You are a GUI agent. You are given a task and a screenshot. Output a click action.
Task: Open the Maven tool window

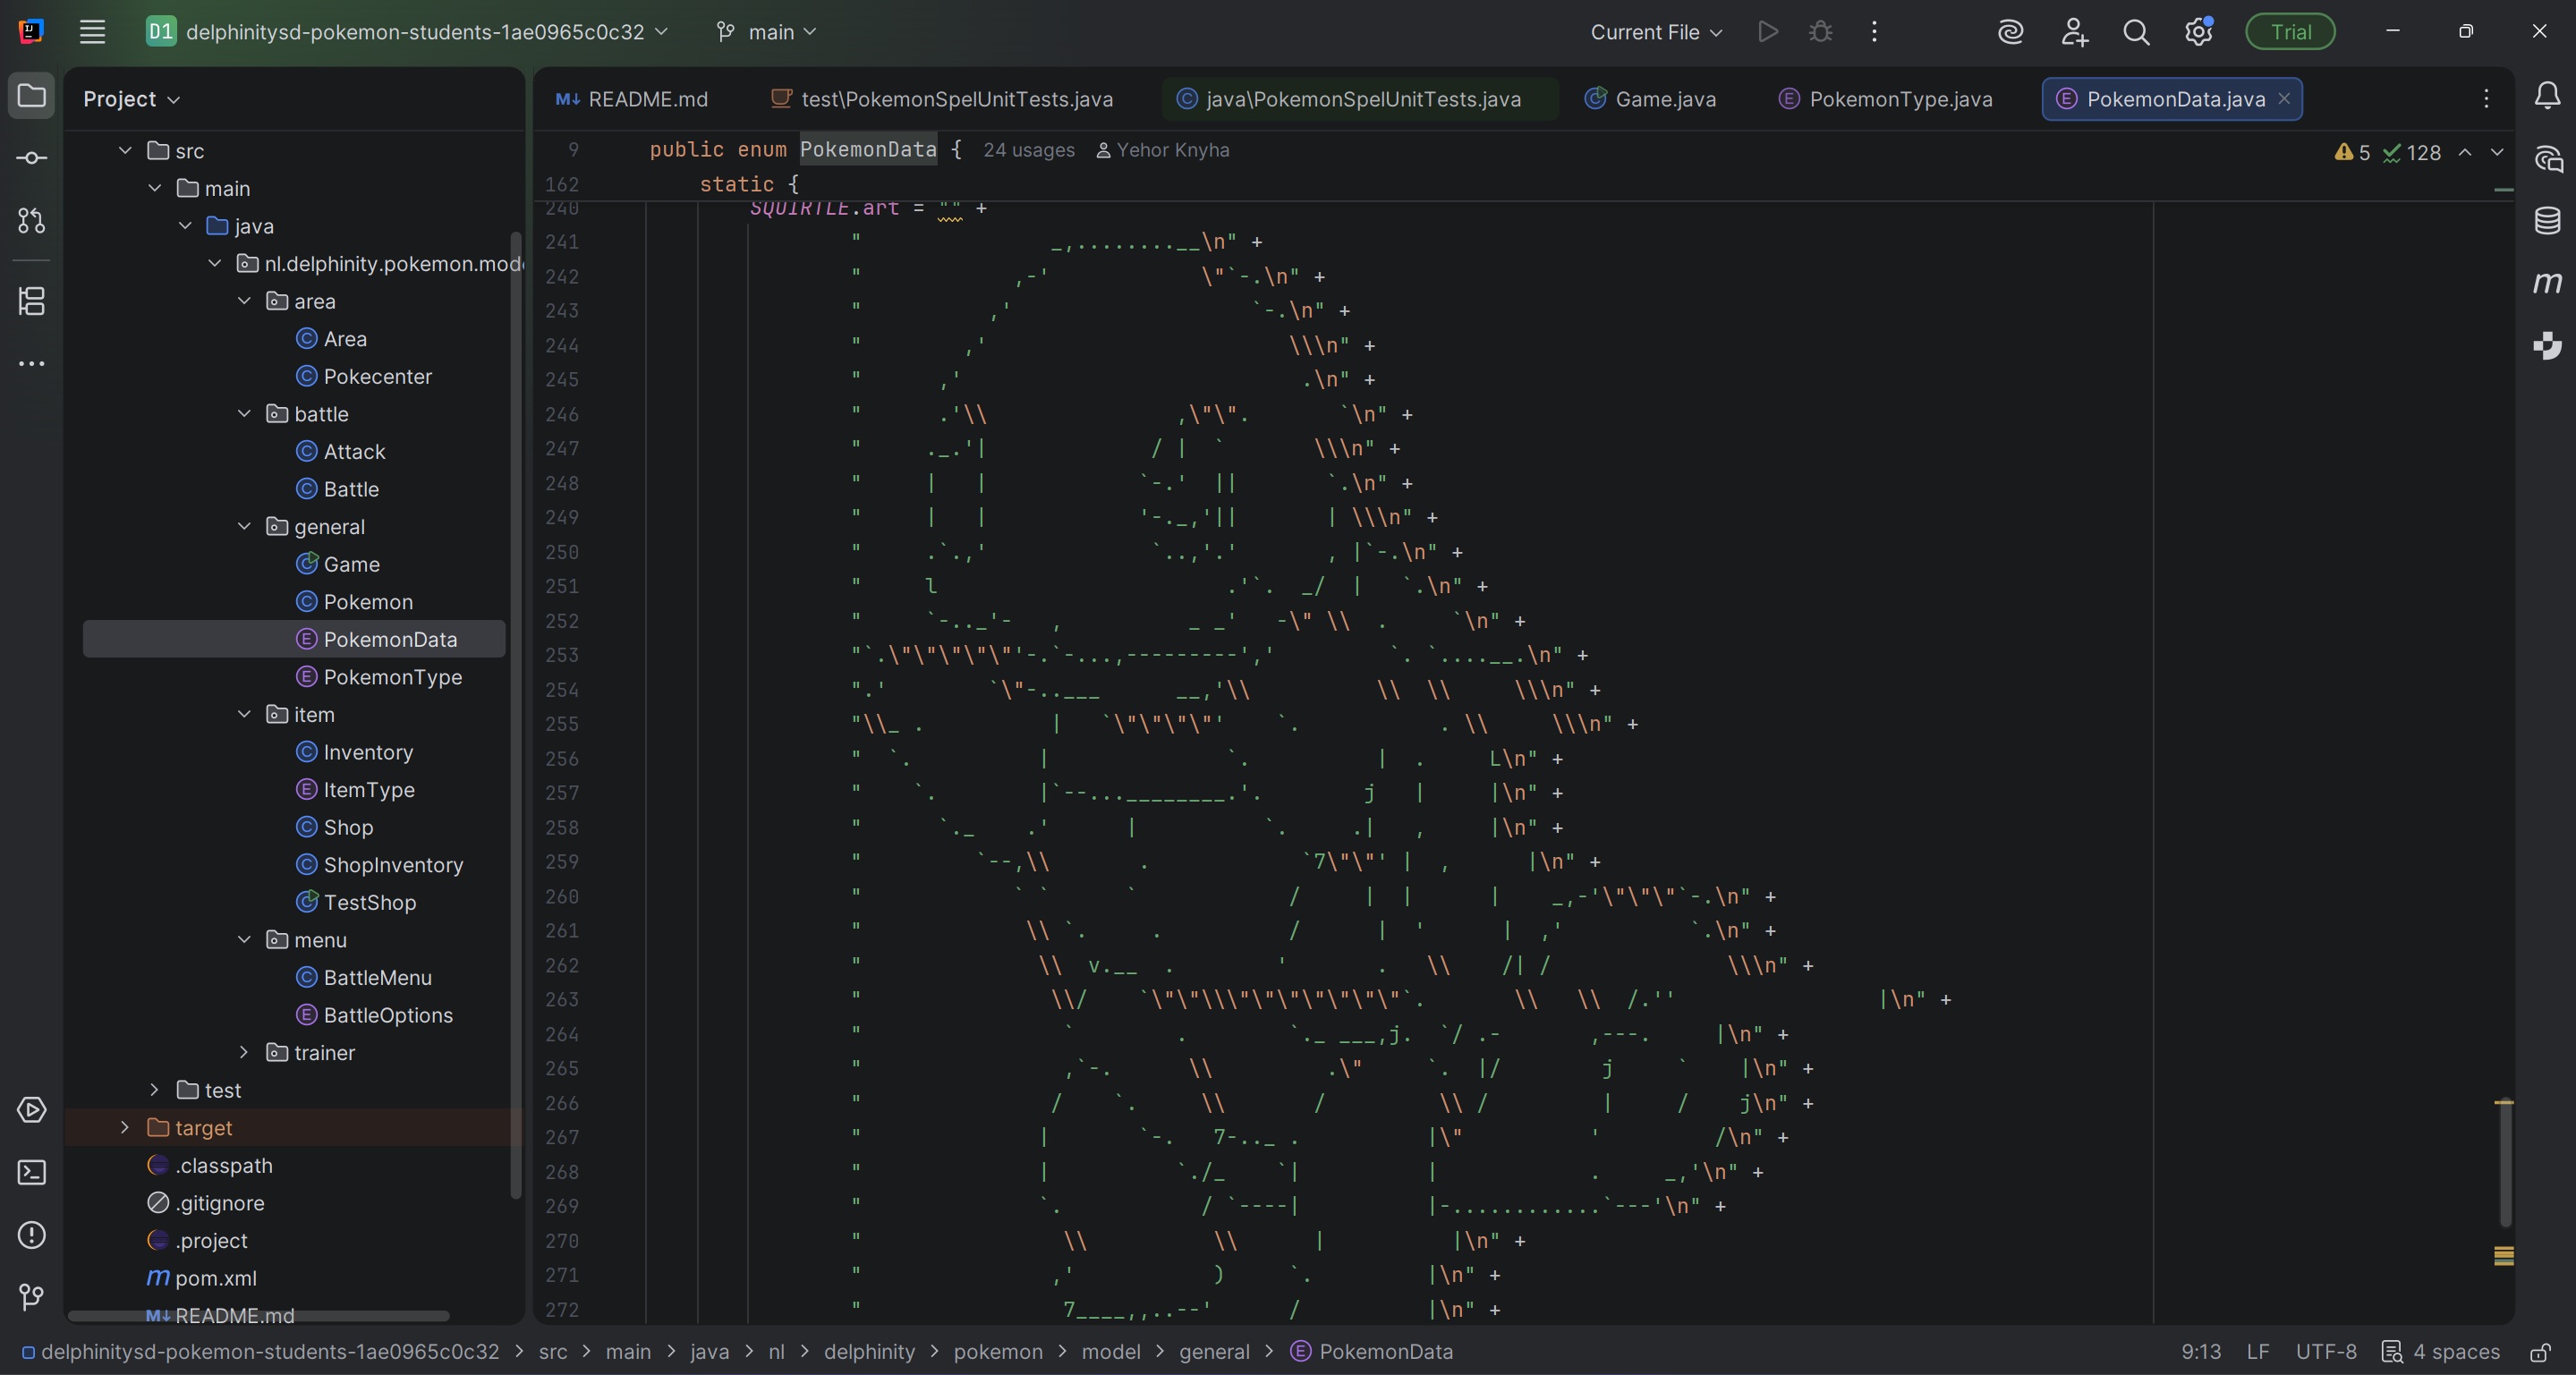[x=2547, y=283]
